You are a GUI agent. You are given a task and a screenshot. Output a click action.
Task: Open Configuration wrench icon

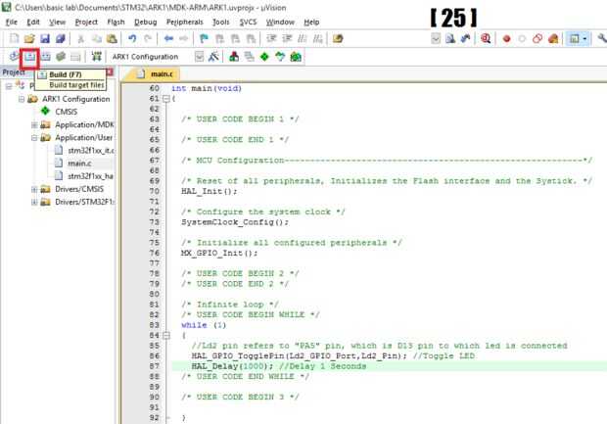point(601,38)
